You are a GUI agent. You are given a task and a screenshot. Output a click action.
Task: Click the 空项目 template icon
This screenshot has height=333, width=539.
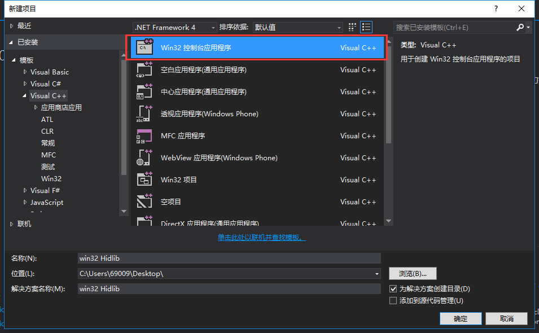[144, 201]
